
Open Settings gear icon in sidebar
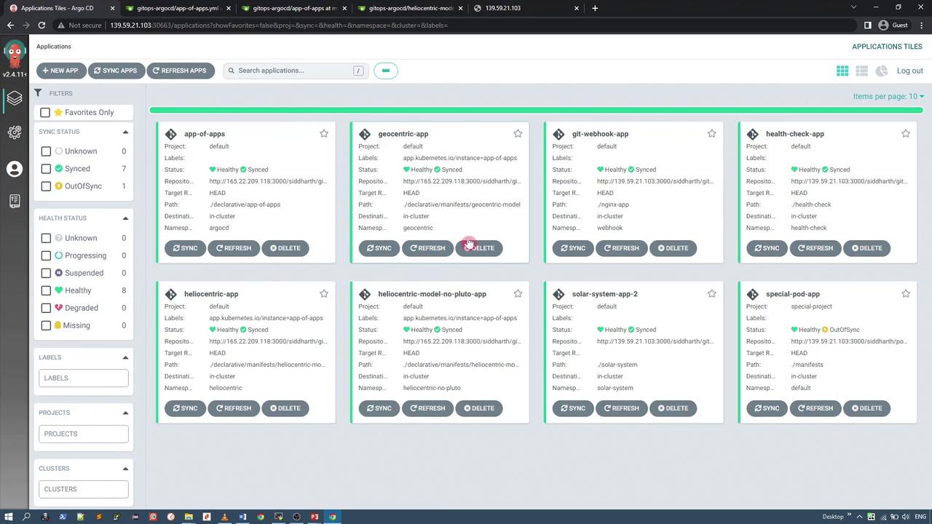15,132
